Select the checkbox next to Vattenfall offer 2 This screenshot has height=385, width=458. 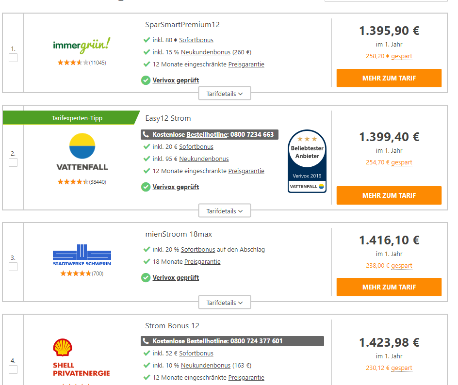coord(13,162)
